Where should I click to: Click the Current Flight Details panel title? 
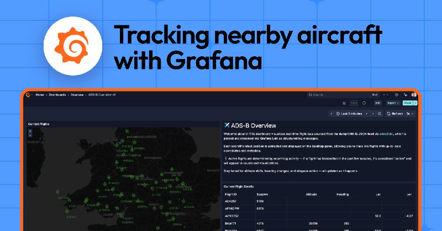[x=239, y=186]
